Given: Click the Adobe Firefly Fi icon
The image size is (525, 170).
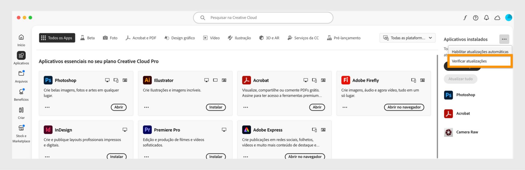Looking at the screenshot, I should [346, 80].
